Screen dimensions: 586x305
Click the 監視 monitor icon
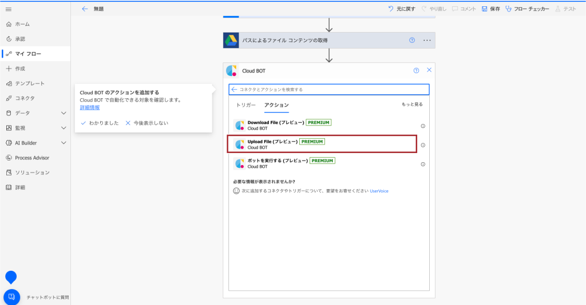pyautogui.click(x=9, y=128)
